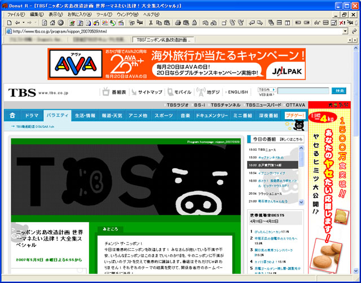Select the ドラマ category tab
Image resolution: width=361 pixels, height=283 pixels.
tap(32, 115)
